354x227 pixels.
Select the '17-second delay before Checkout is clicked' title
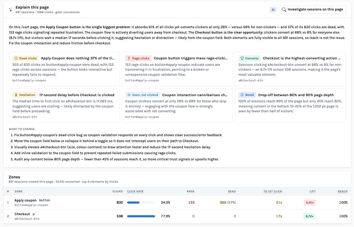pos(77,95)
